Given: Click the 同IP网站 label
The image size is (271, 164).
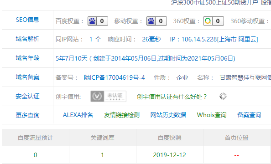Looking at the screenshot, I should click(69, 39).
